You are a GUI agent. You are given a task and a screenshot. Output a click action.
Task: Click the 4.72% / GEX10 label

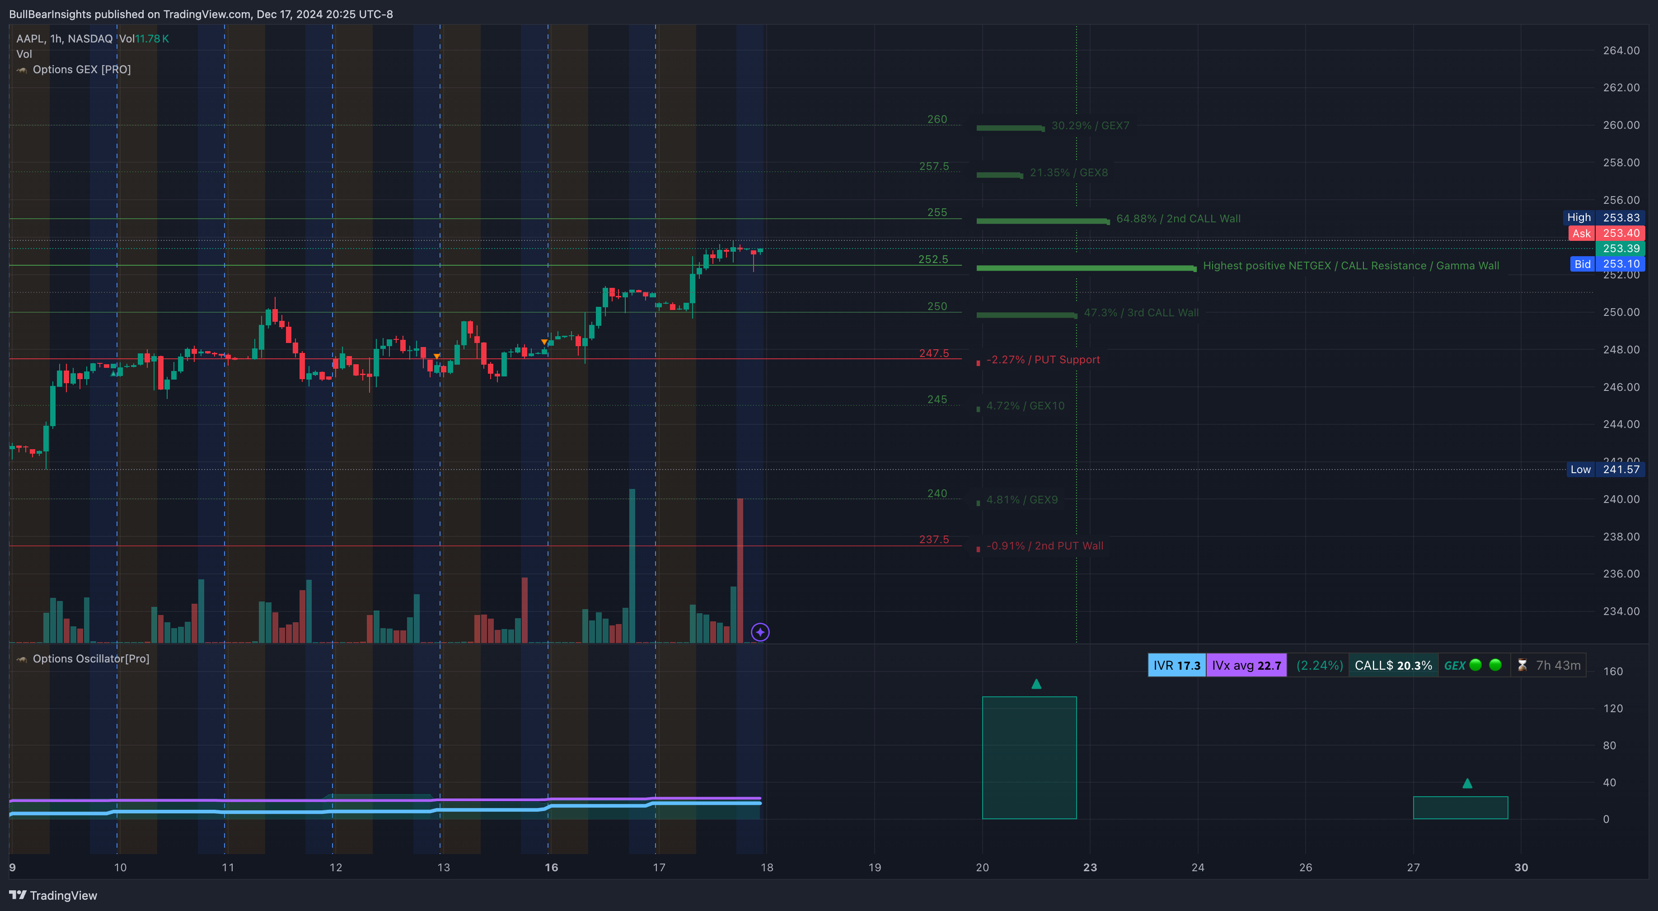point(1026,406)
